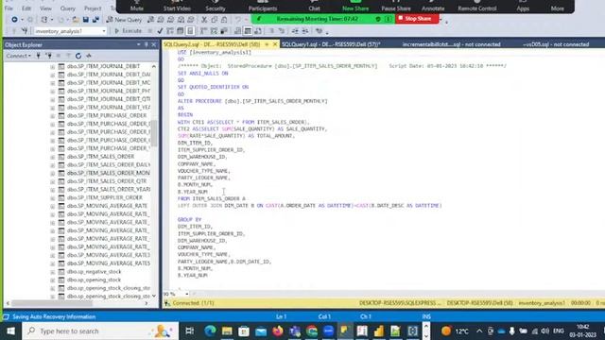
Task: Open the Project menu
Action: [93, 8]
